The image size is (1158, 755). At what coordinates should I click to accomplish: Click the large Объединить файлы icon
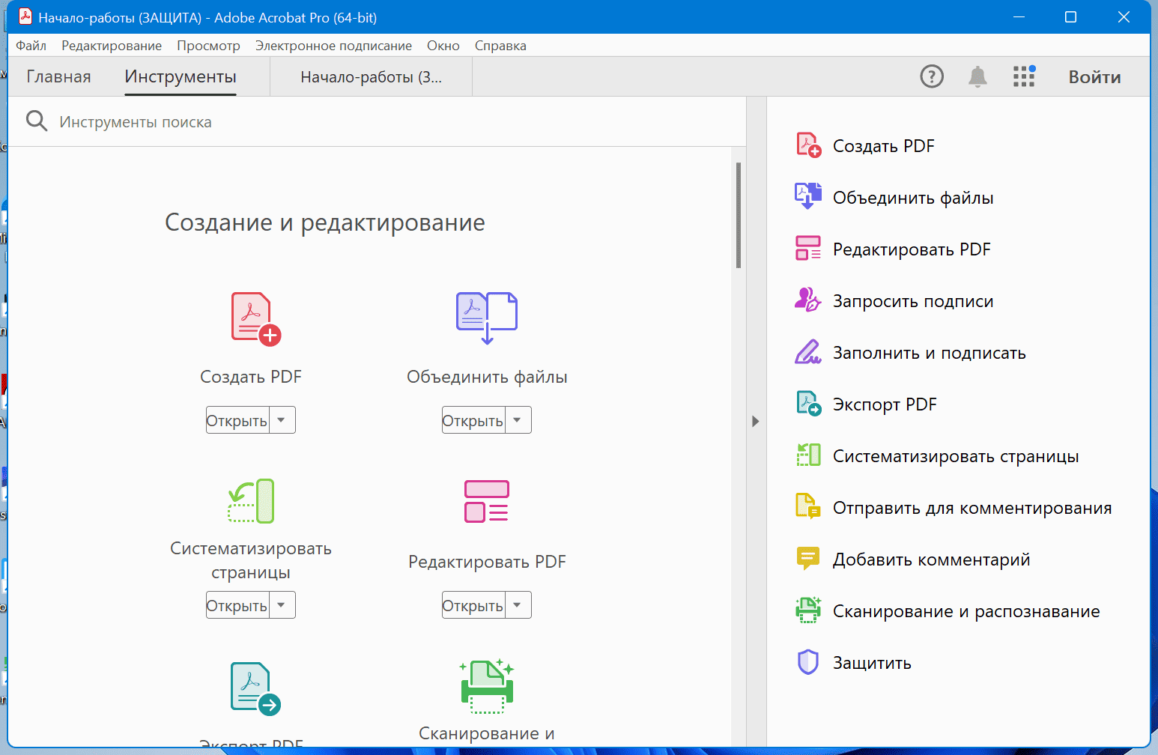click(487, 318)
